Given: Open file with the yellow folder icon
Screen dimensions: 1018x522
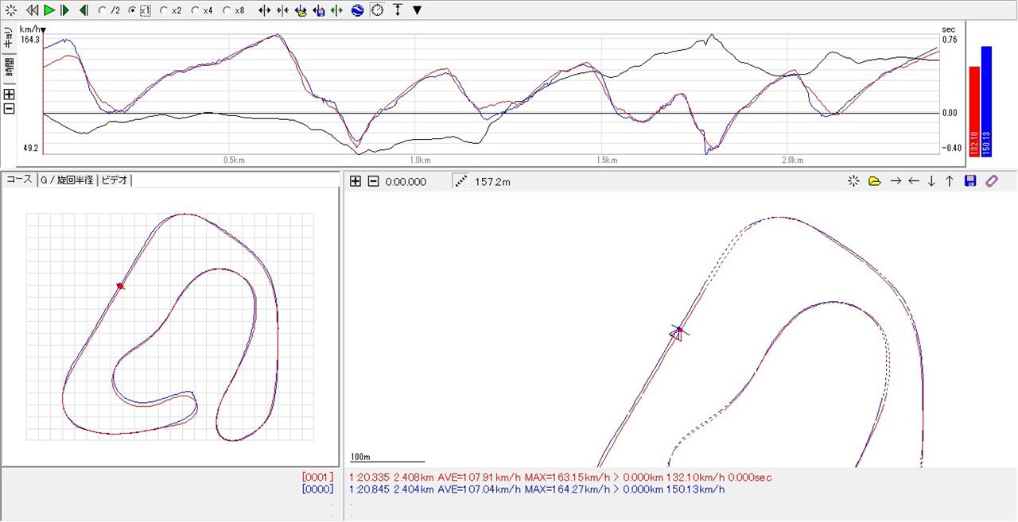Looking at the screenshot, I should pyautogui.click(x=875, y=181).
